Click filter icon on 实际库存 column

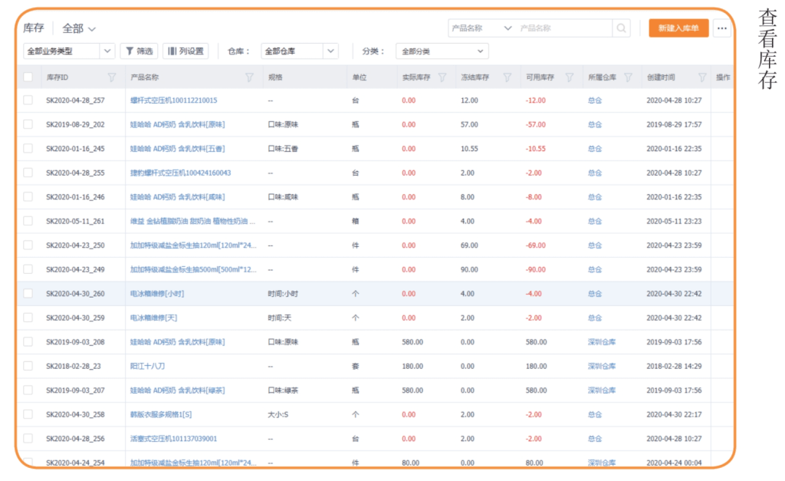(442, 77)
